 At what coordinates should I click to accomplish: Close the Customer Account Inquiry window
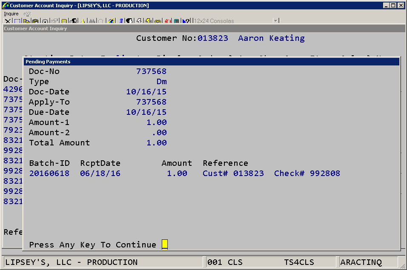pos(401,5)
